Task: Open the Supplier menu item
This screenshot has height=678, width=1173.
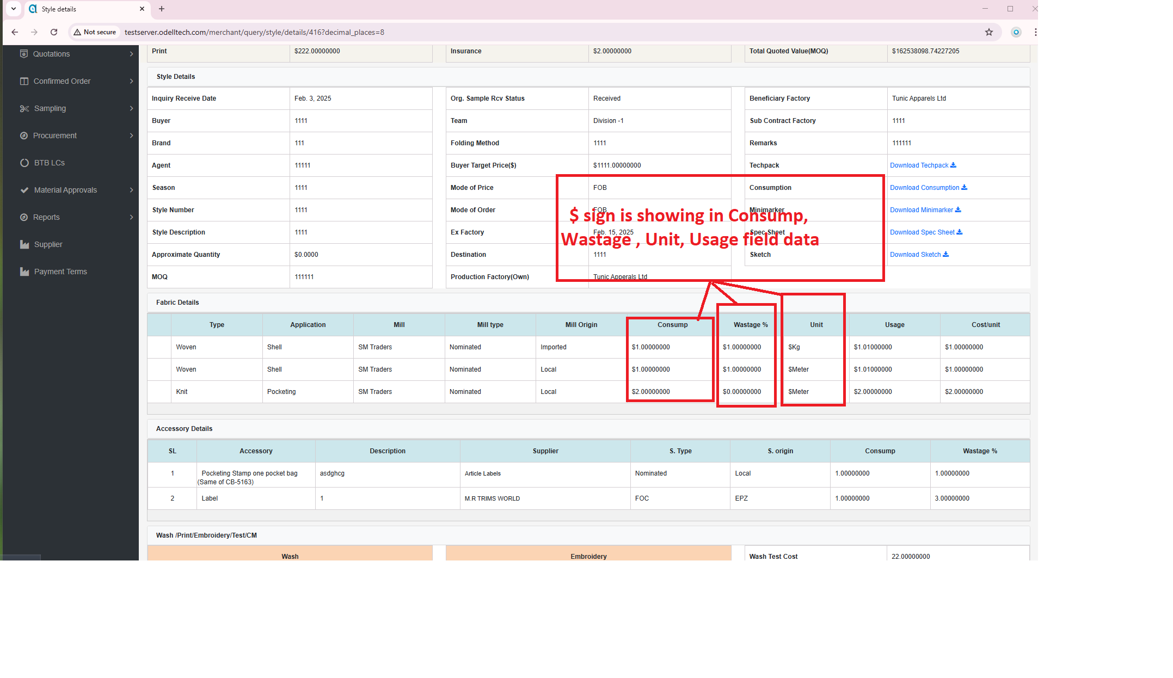Action: click(x=71, y=244)
